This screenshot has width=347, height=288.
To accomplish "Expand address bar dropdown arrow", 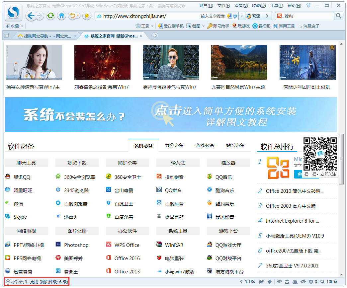I will (242, 16).
